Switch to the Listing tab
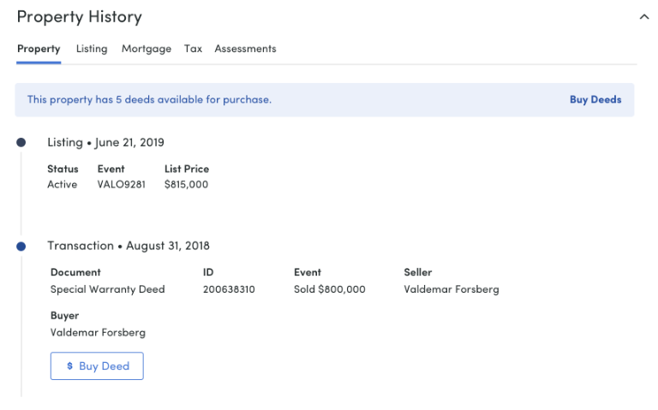 click(x=92, y=49)
